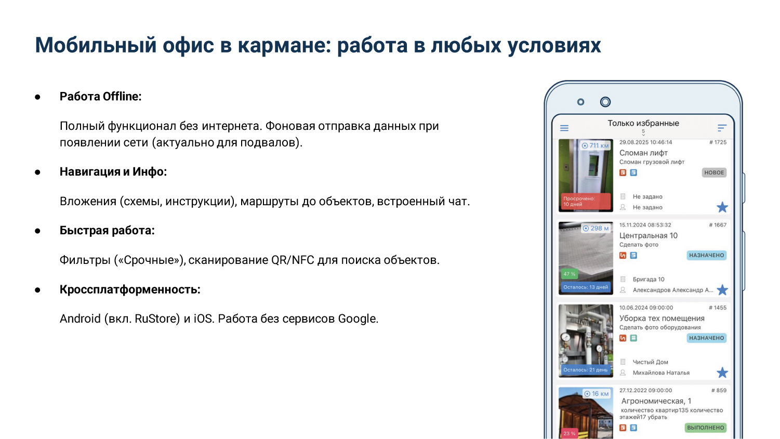Screen dimensions: 780x439
Task: Tap the building icon next to Бригада 10
Action: [623, 279]
